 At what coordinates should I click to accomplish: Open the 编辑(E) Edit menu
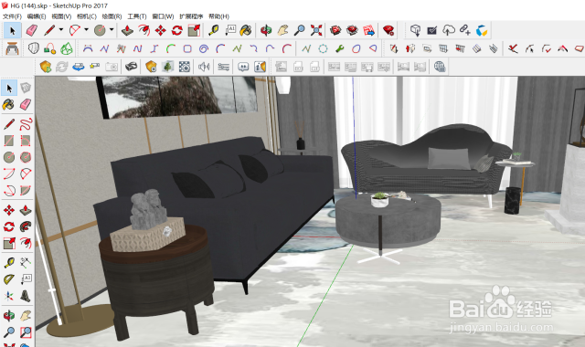point(37,16)
